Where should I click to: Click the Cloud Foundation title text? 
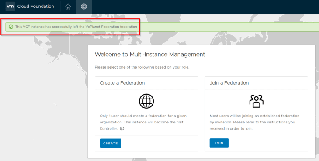pos(35,6)
